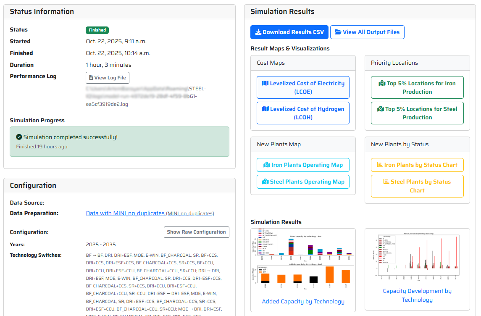
Task: Open the Added Capacity by Technology link
Action: coord(303,301)
